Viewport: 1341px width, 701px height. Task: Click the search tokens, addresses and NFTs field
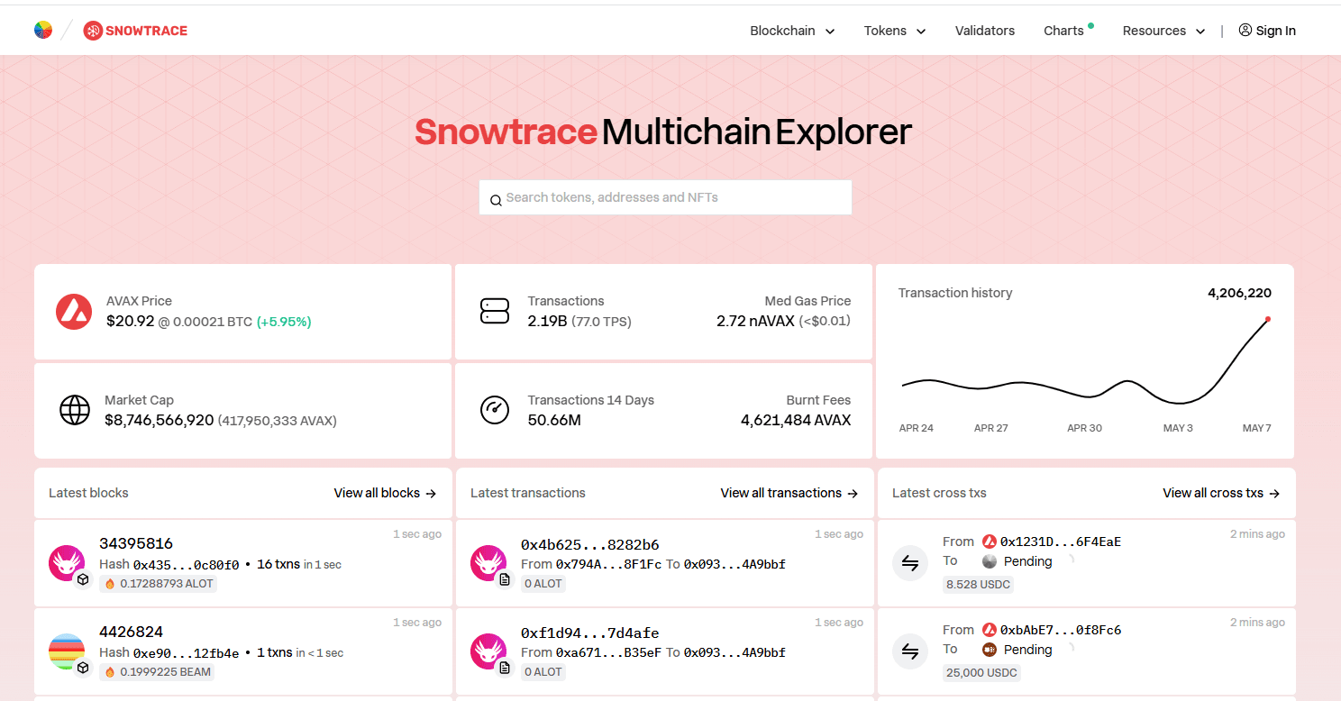[x=665, y=197]
